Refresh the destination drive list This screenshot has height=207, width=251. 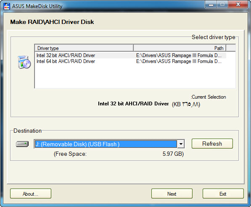point(212,144)
